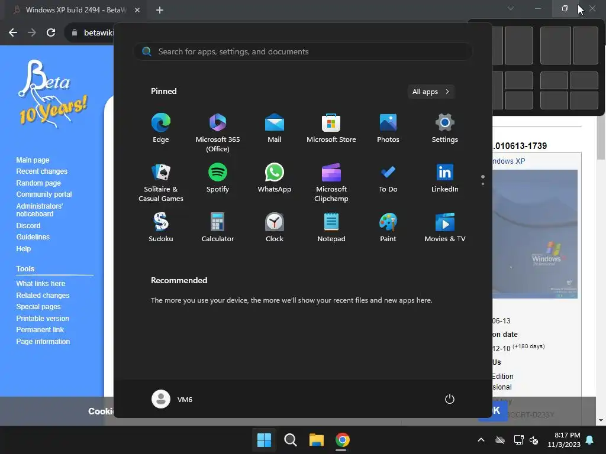Image resolution: width=606 pixels, height=454 pixels.
Task: Expand the All apps list
Action: coord(431,92)
